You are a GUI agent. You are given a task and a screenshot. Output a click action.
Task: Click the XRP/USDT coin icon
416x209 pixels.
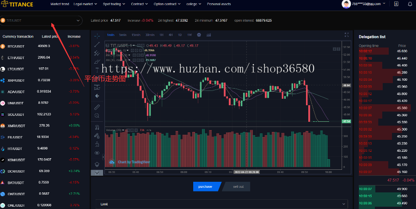3,81
